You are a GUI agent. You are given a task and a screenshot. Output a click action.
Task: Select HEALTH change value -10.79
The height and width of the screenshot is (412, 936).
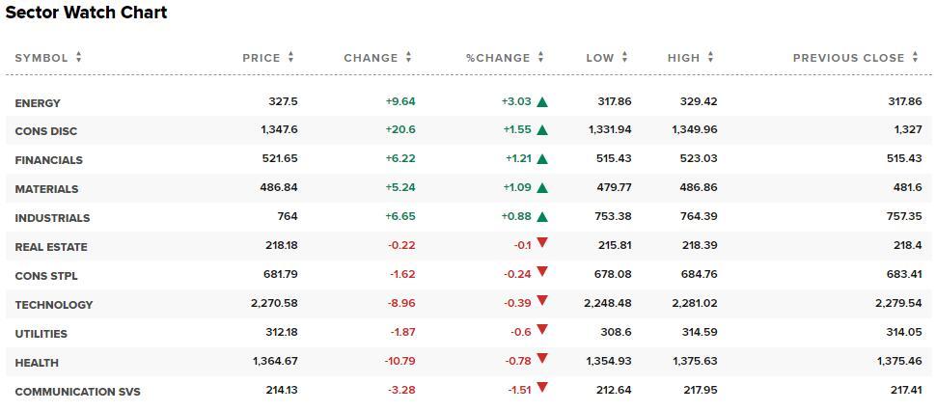point(399,361)
